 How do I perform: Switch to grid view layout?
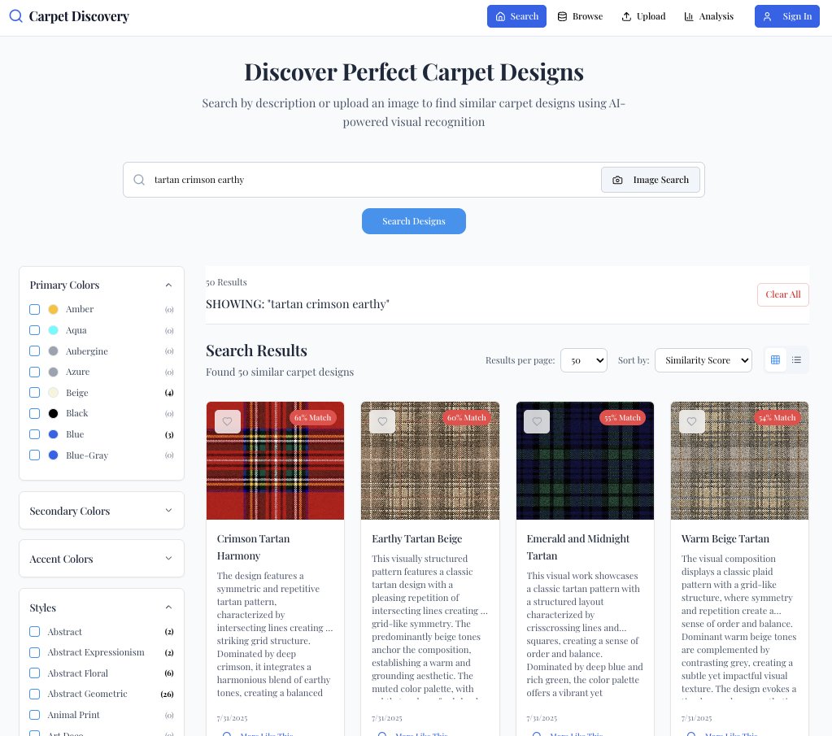pyautogui.click(x=775, y=359)
